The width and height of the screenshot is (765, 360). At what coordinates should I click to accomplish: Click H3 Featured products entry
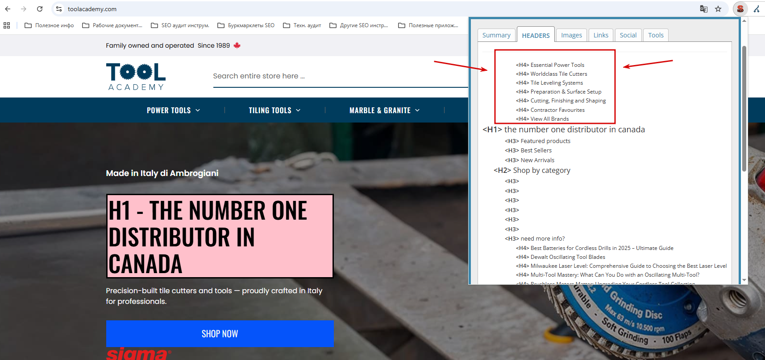click(537, 141)
